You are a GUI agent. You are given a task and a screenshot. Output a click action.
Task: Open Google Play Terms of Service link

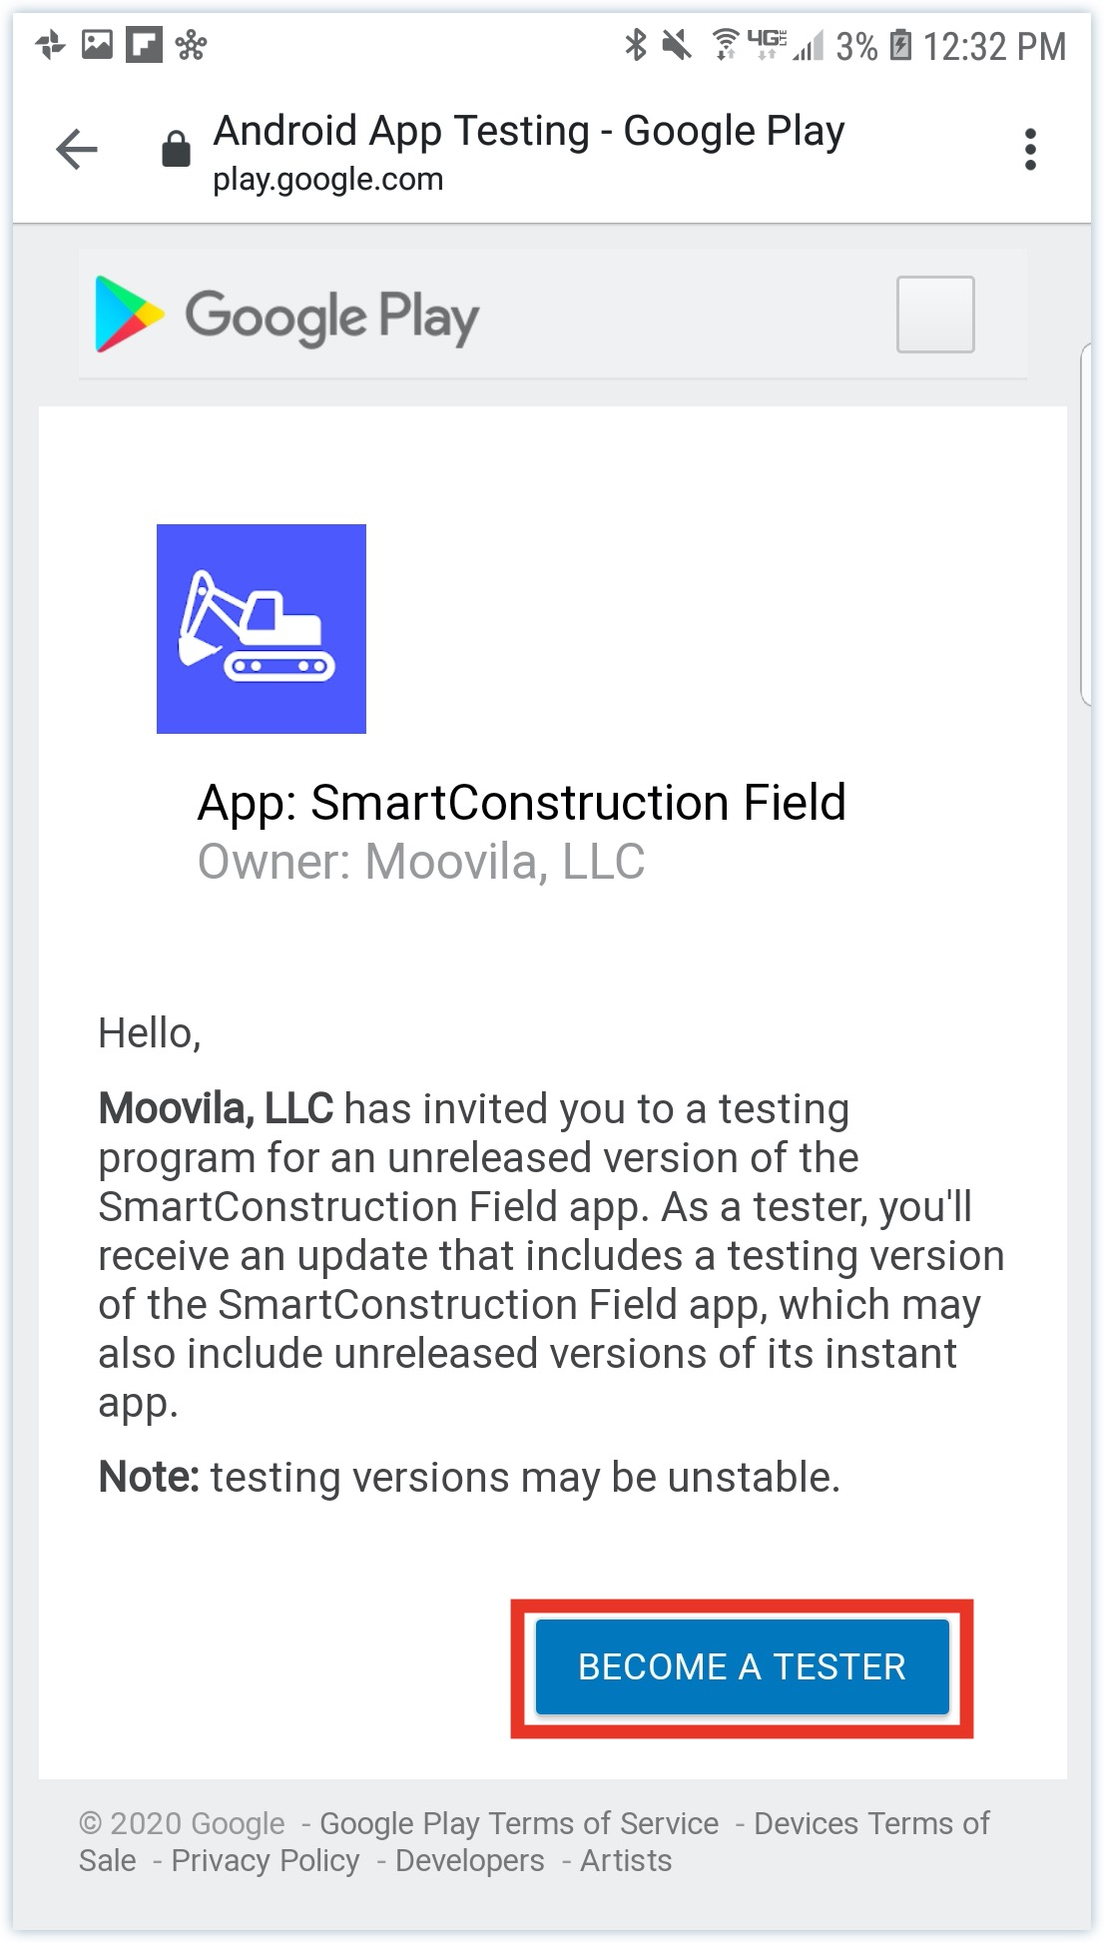519,1823
